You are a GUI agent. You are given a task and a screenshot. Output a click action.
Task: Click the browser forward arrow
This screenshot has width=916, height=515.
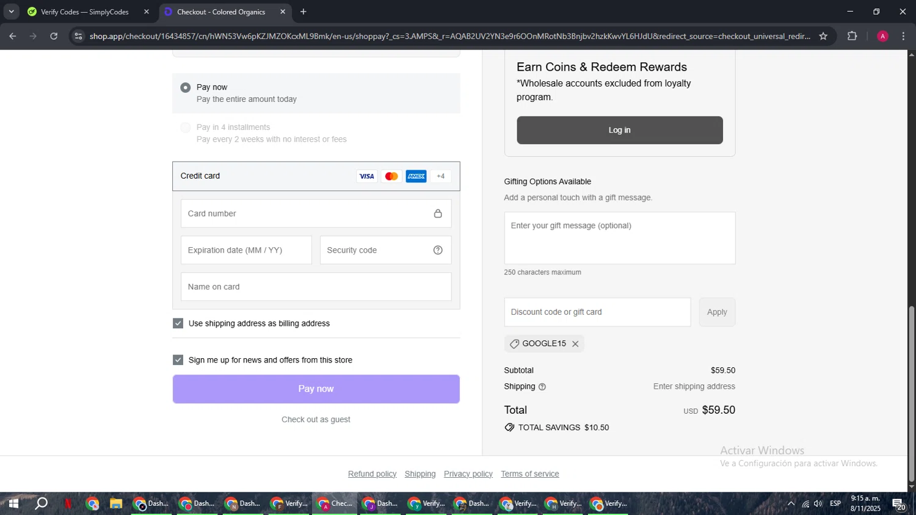coord(33,36)
